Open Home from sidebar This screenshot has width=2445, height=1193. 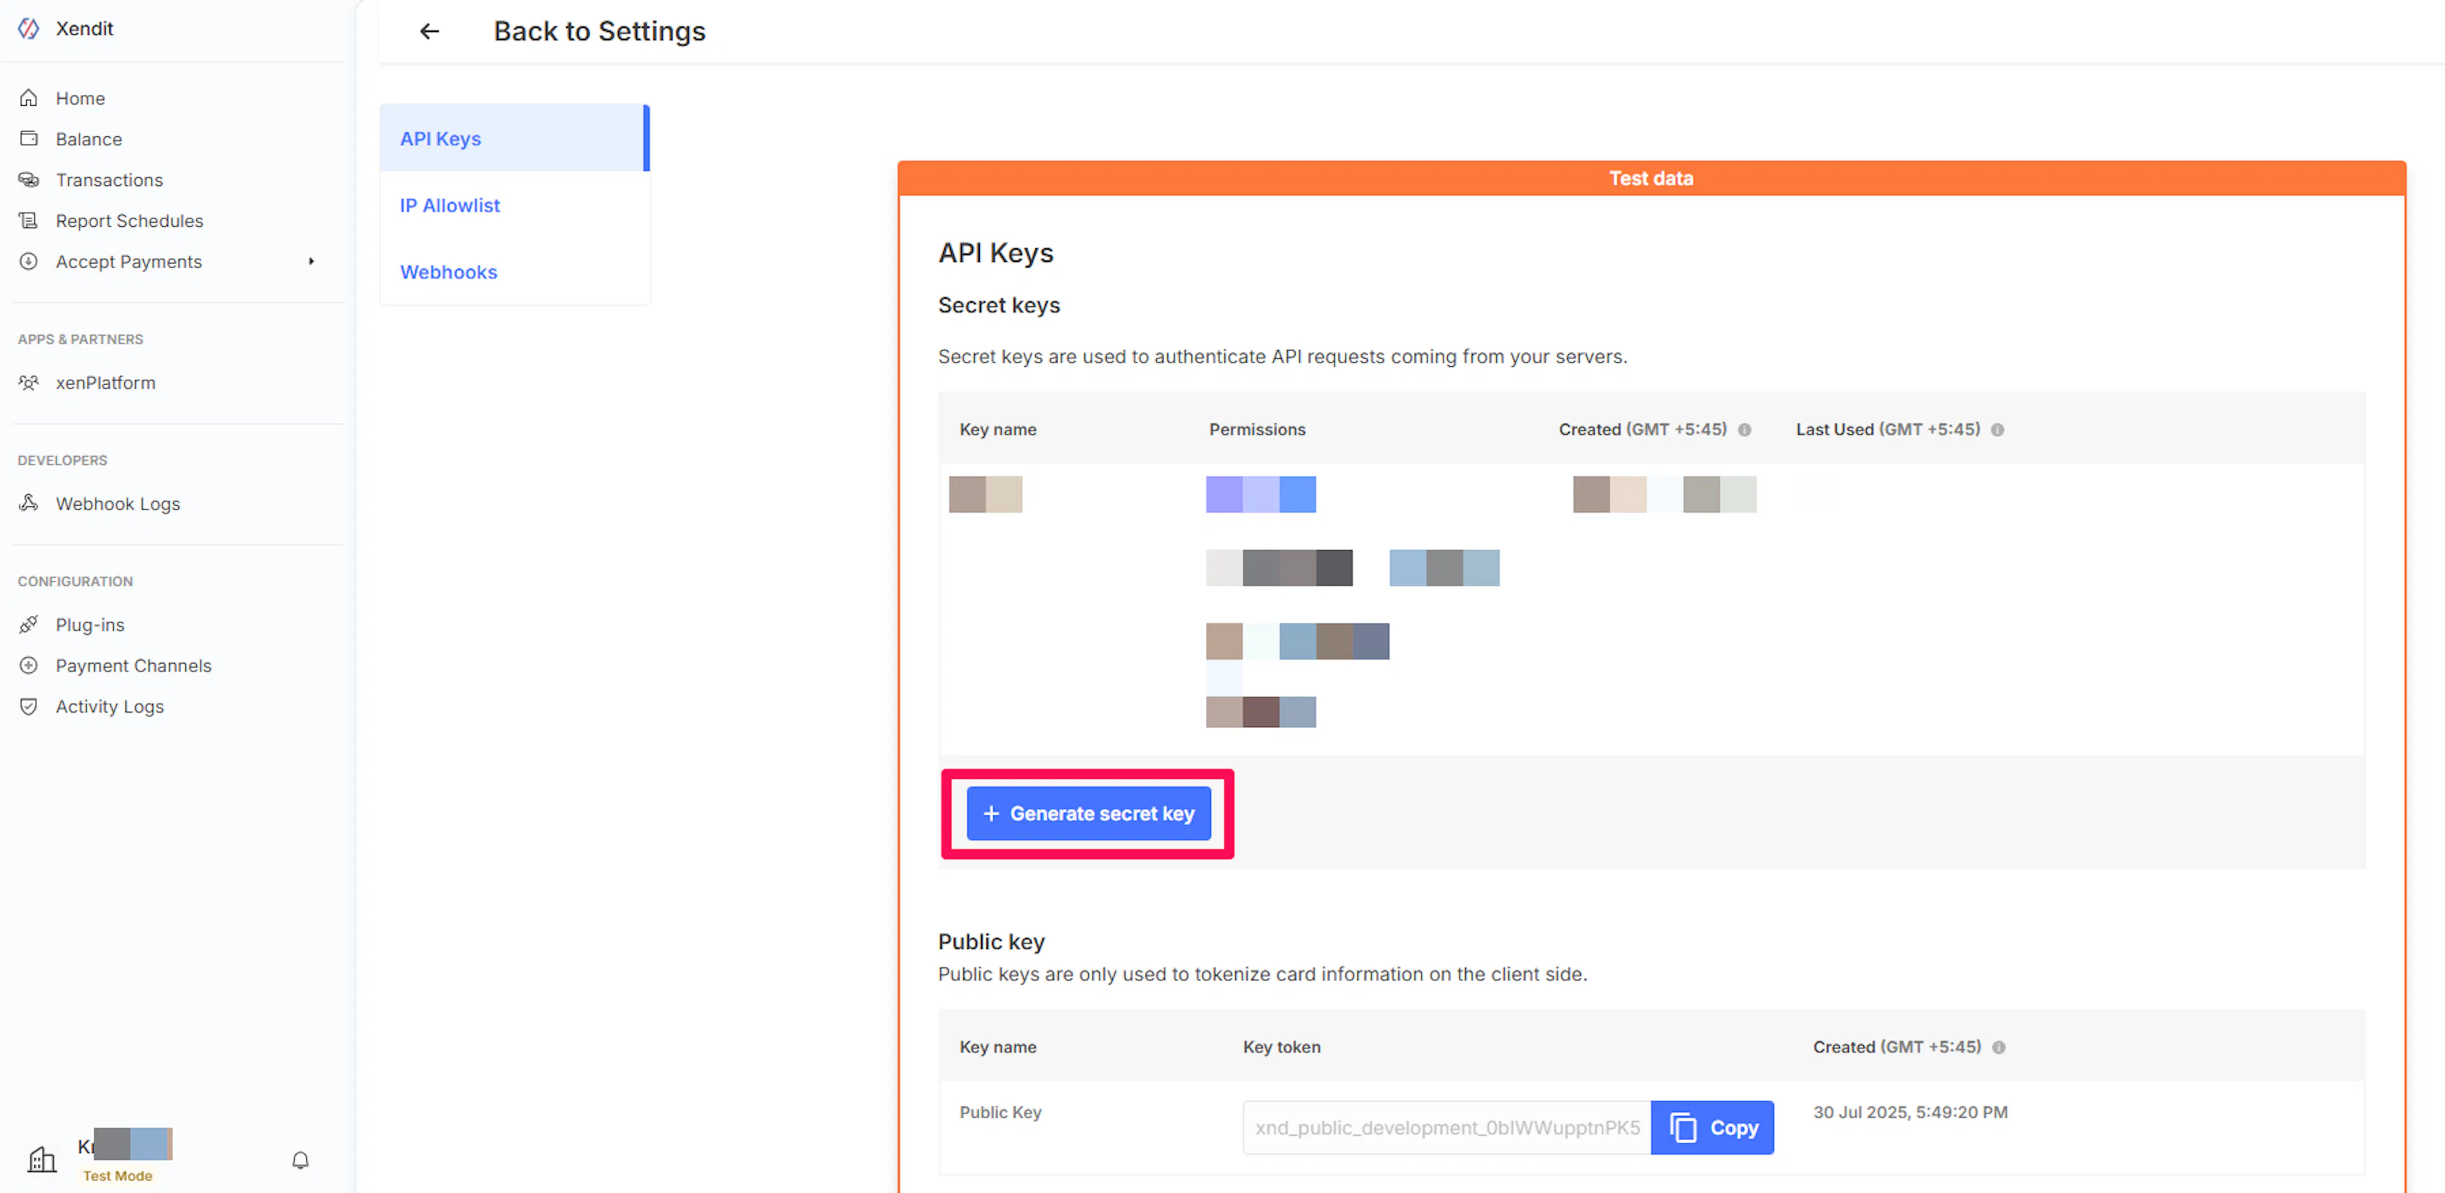pyautogui.click(x=80, y=98)
